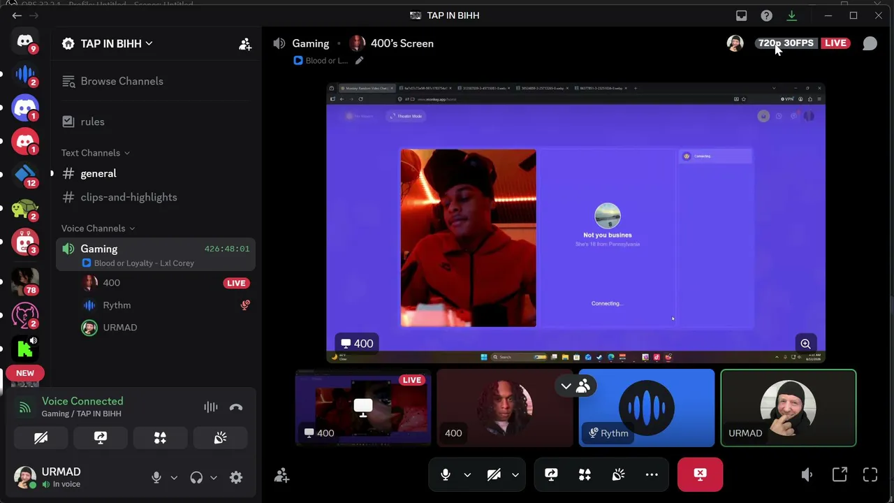The width and height of the screenshot is (894, 503).
Task: Open more options ellipsis in call controls
Action: pyautogui.click(x=652, y=475)
